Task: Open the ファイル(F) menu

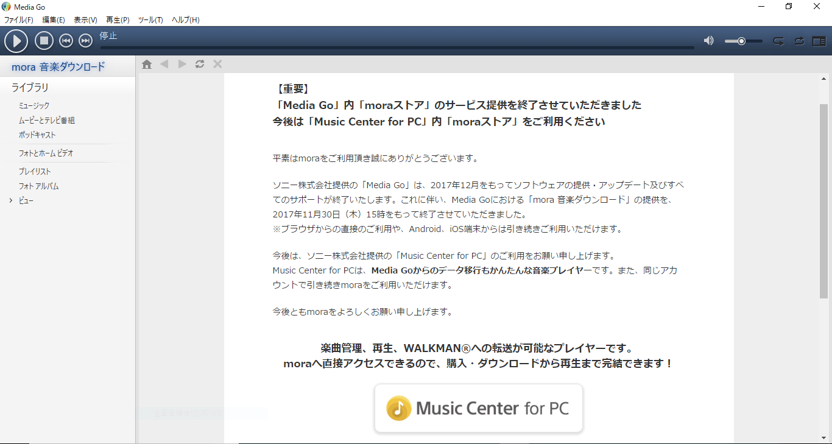Action: [19, 20]
